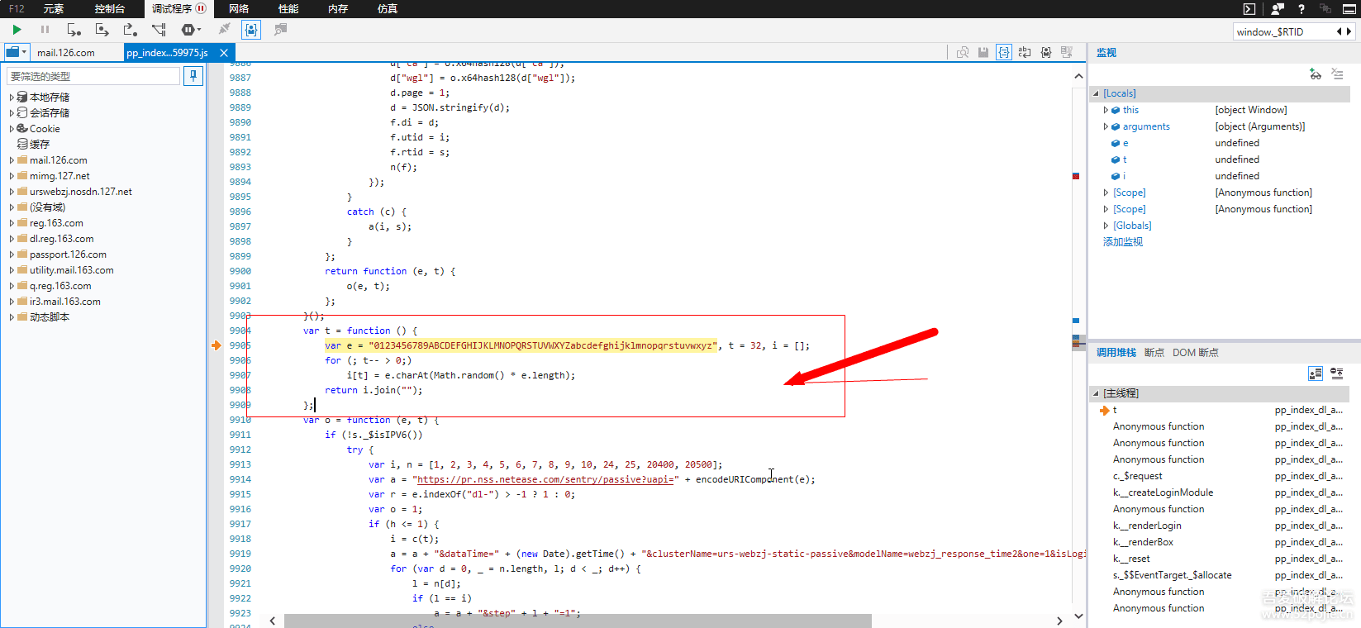
Task: Open the console panel icon
Action: tap(1249, 9)
